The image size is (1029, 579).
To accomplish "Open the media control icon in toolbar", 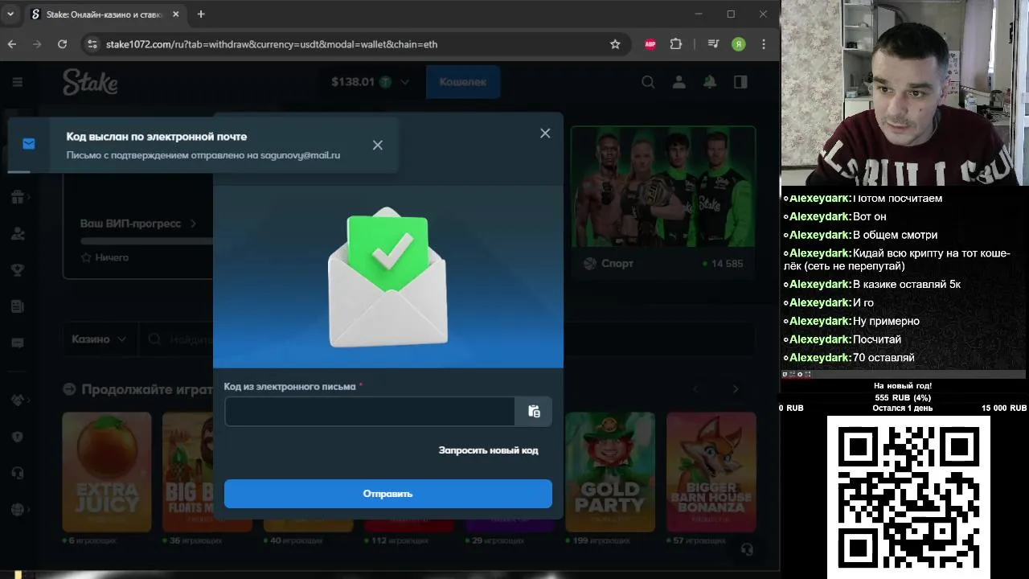I will [713, 44].
